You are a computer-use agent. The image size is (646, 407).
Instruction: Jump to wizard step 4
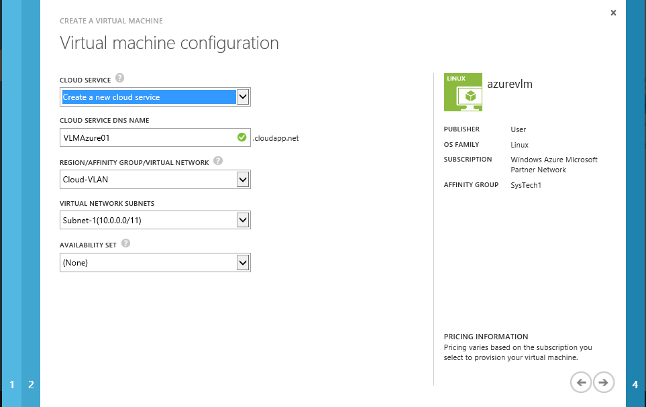[x=635, y=384]
